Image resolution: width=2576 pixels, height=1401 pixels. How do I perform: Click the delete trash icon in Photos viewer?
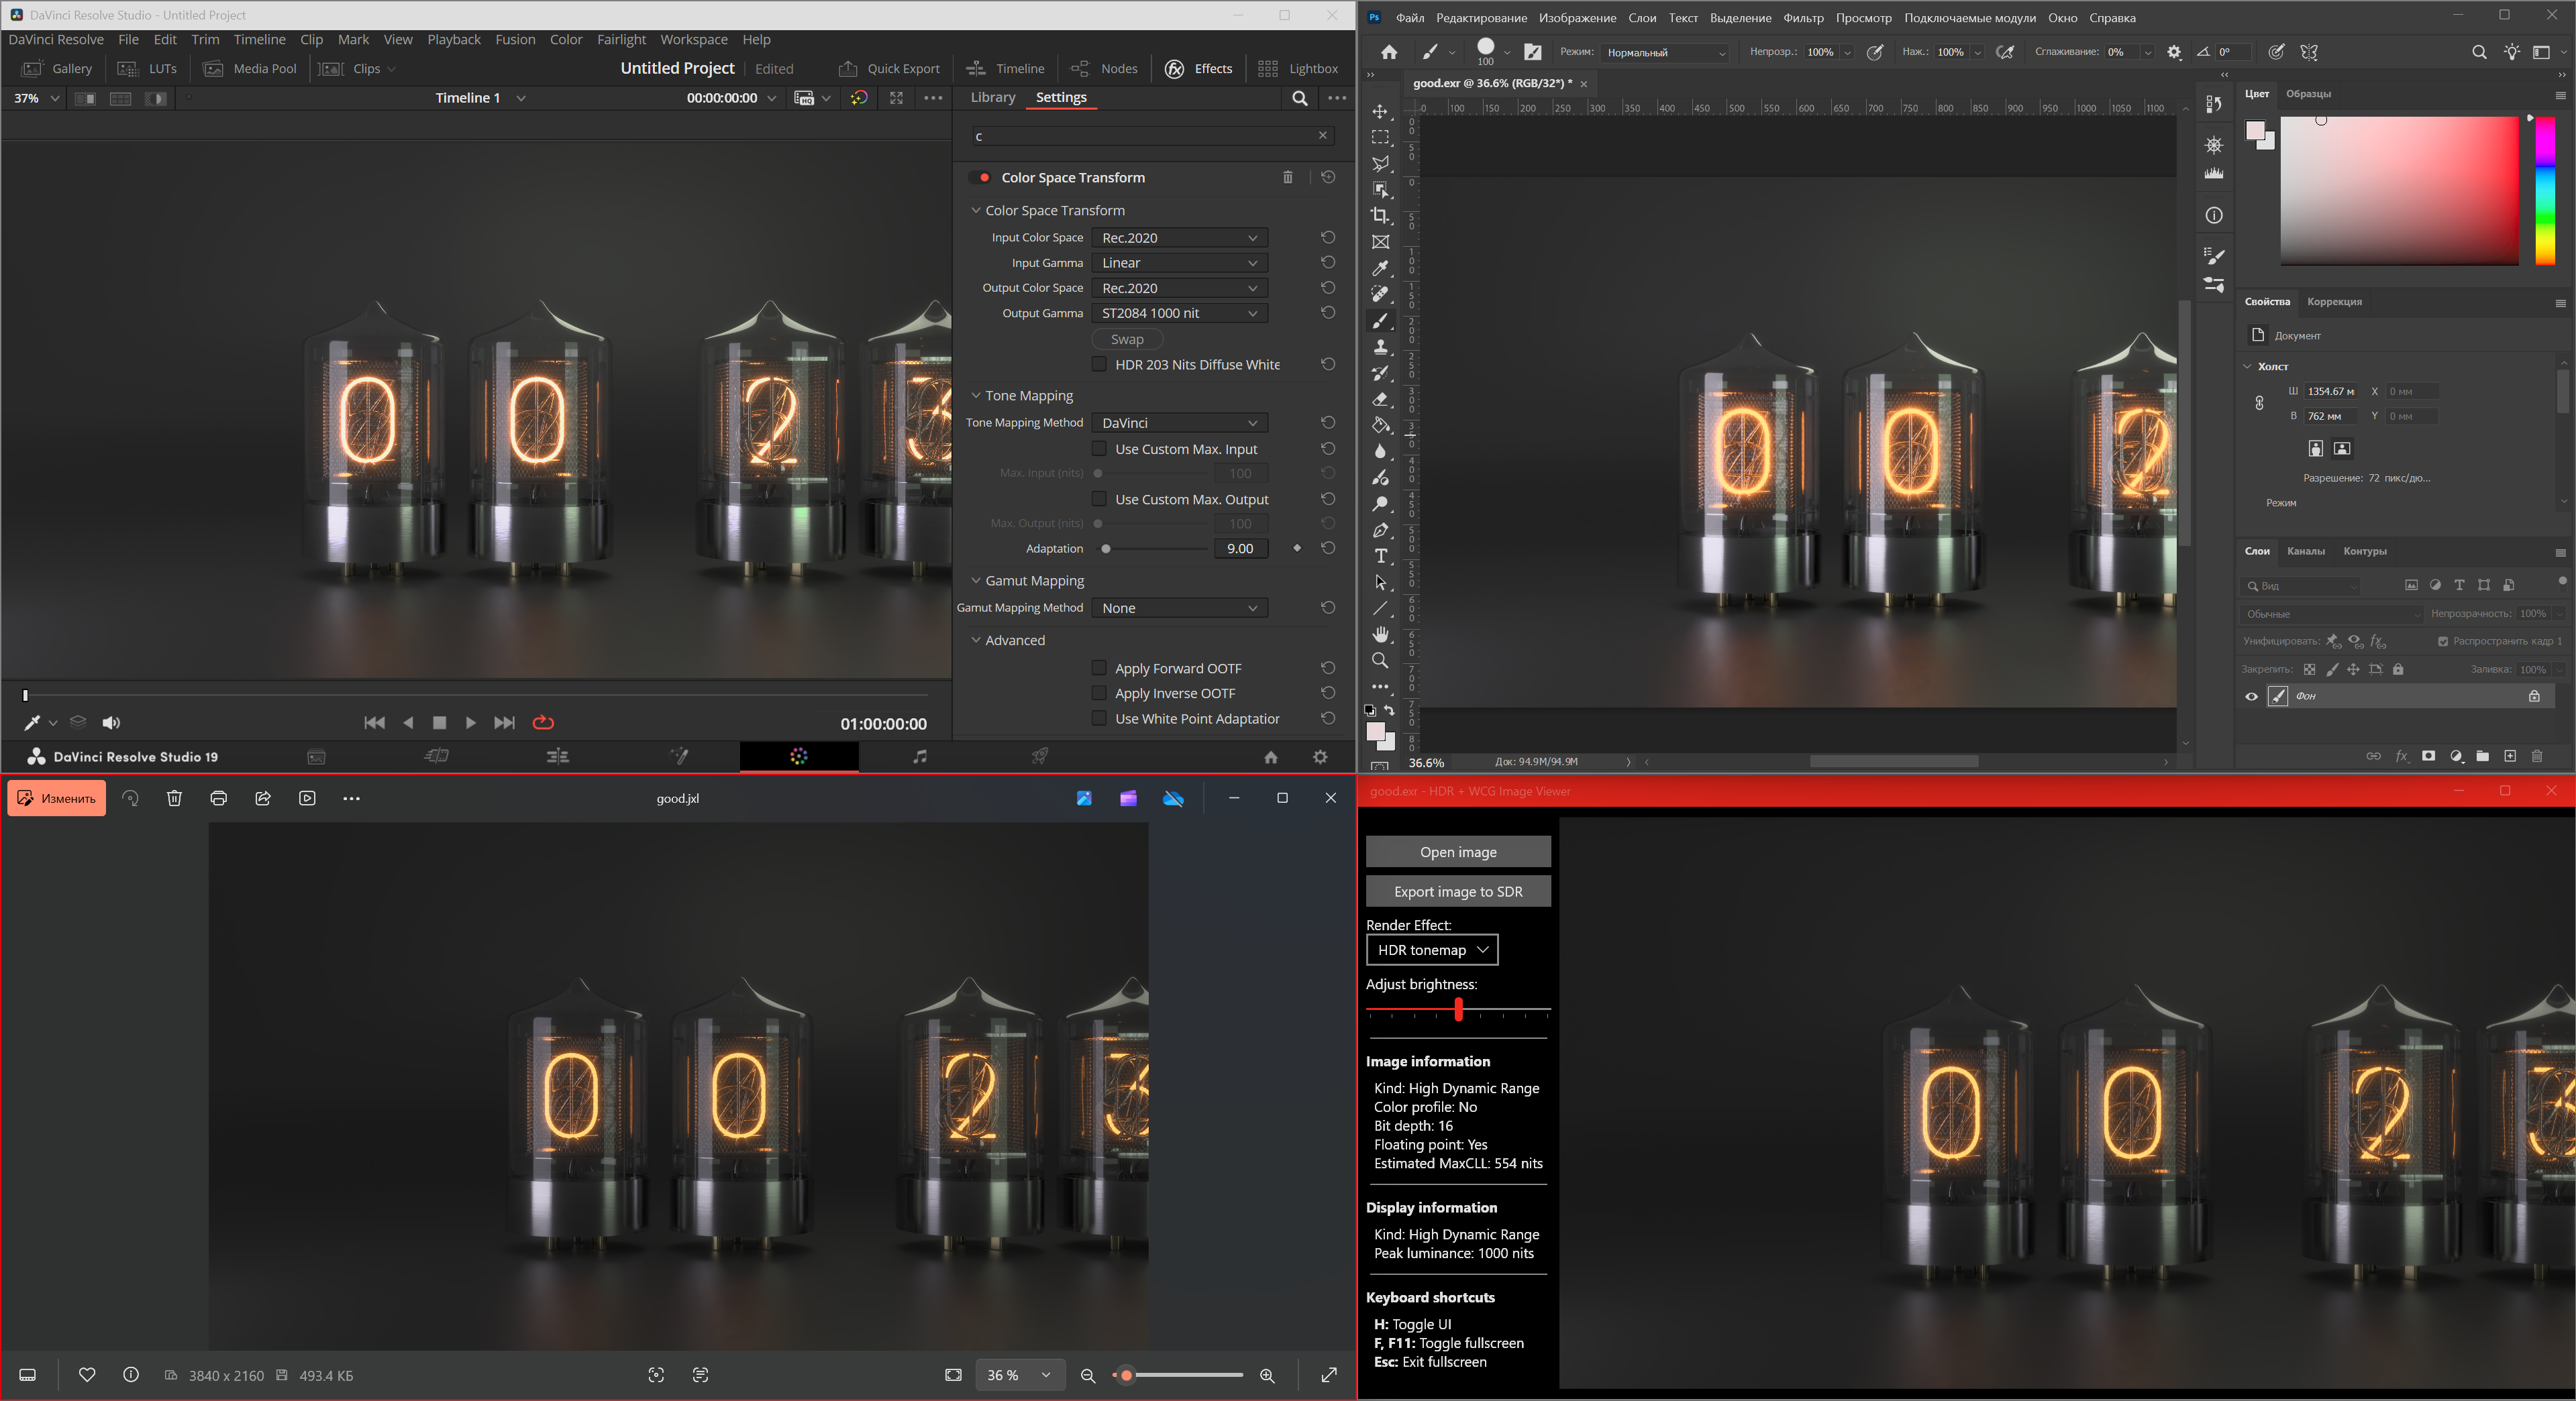click(x=174, y=799)
